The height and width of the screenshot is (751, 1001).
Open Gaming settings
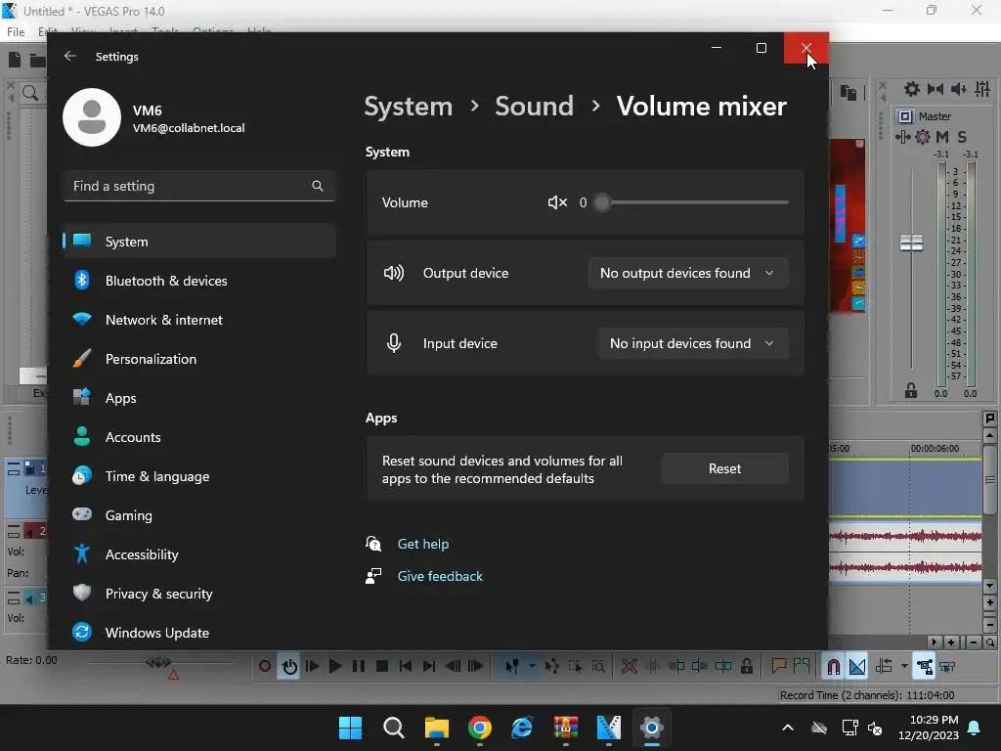199,515
